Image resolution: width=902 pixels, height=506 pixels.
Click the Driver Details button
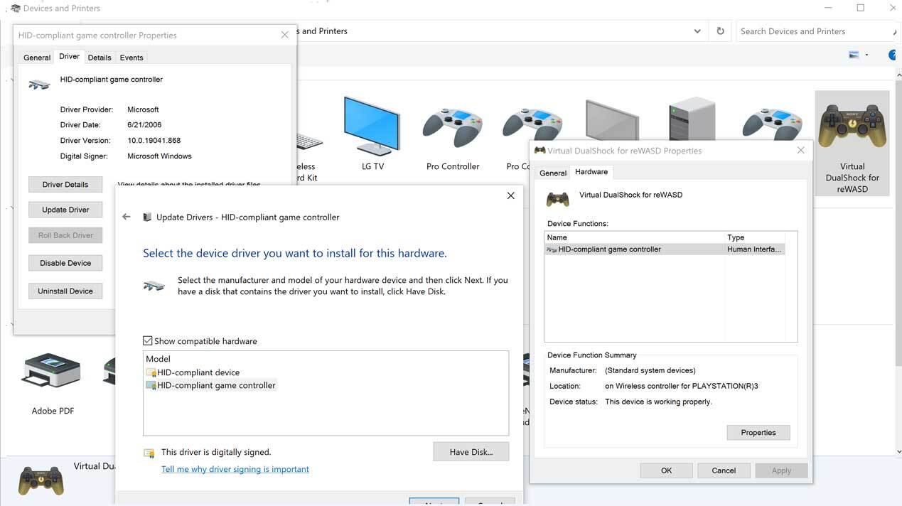65,185
